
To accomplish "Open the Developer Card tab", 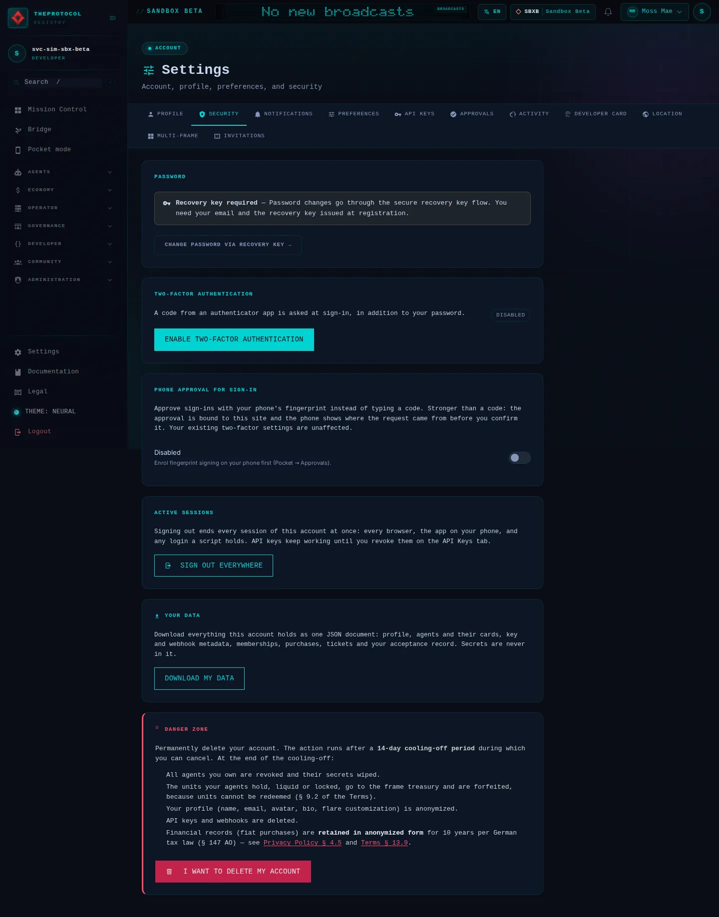I will point(595,114).
